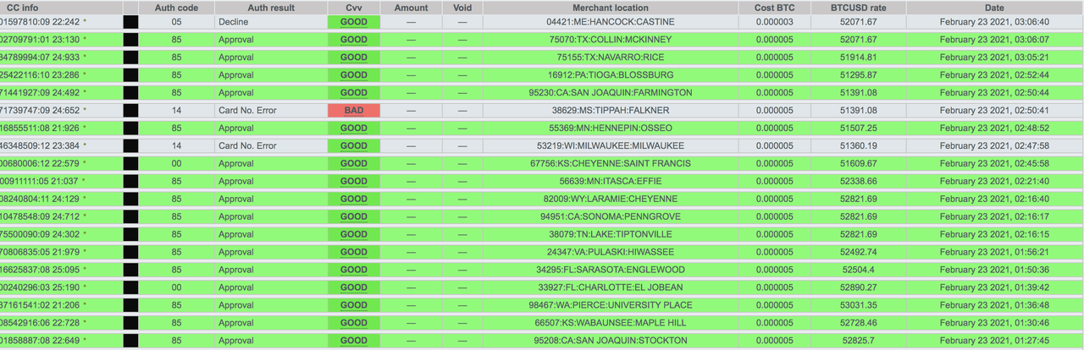Screen dimensions: 1084x350
Task: Click the BTCUSD rate column header
Action: (x=859, y=7)
